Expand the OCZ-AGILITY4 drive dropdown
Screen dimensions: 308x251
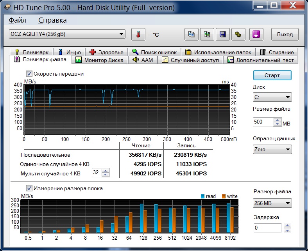coord(67,34)
